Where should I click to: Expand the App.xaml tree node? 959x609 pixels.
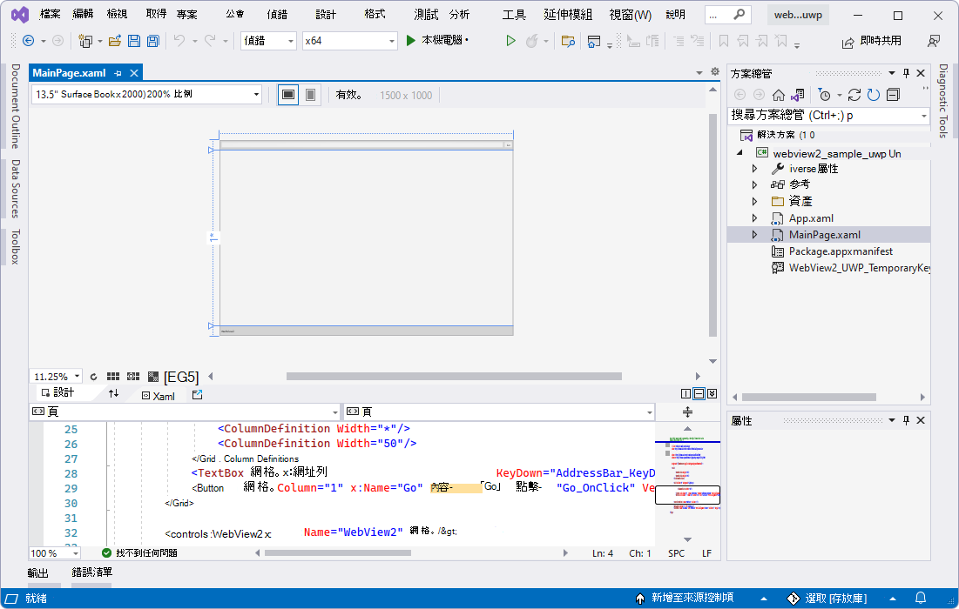pos(754,218)
